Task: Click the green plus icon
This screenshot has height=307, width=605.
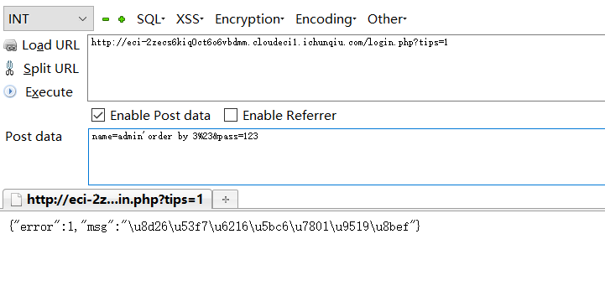Action: point(122,19)
